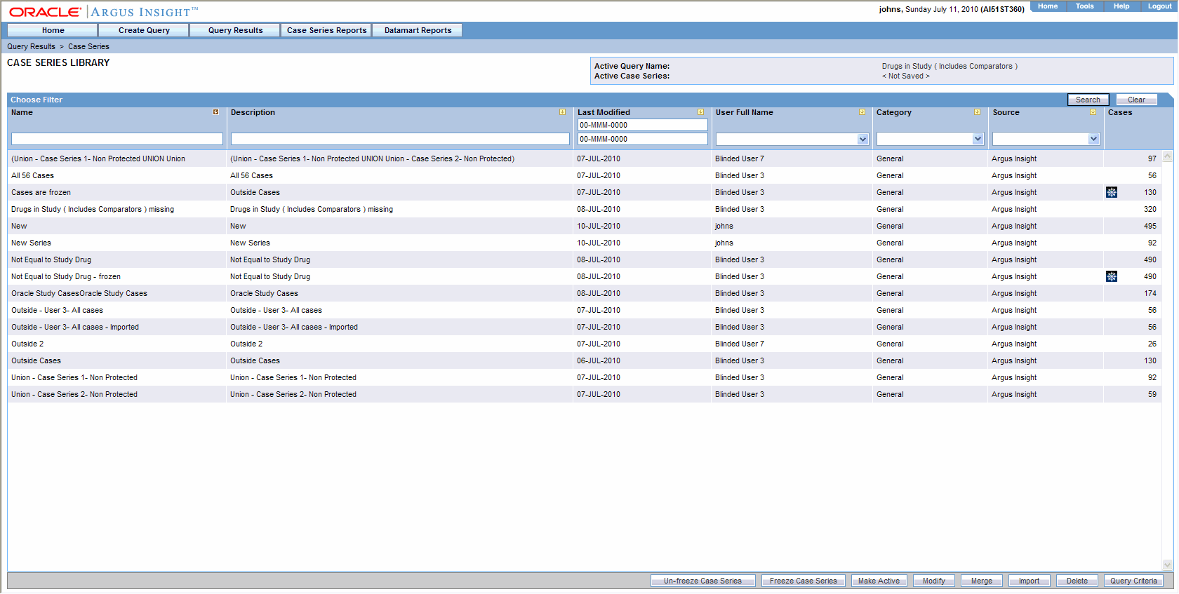The image size is (1179, 594).
Task: Click the 06-JUL-2010 Last Modified date cell
Action: 599,360
